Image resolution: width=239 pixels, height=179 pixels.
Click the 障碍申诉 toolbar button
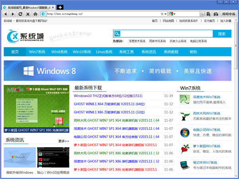pyautogui.click(x=229, y=14)
